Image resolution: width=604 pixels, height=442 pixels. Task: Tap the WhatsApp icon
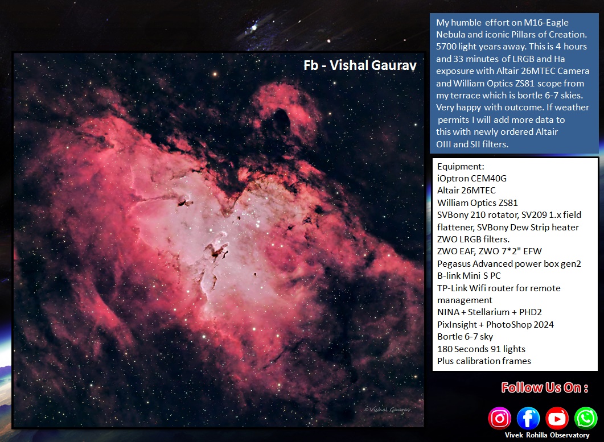pos(585,418)
